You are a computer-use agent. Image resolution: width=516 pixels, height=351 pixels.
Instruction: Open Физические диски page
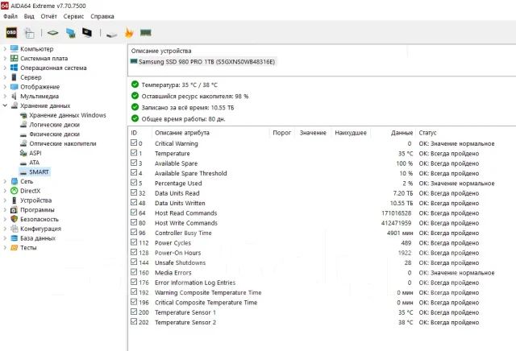click(54, 134)
